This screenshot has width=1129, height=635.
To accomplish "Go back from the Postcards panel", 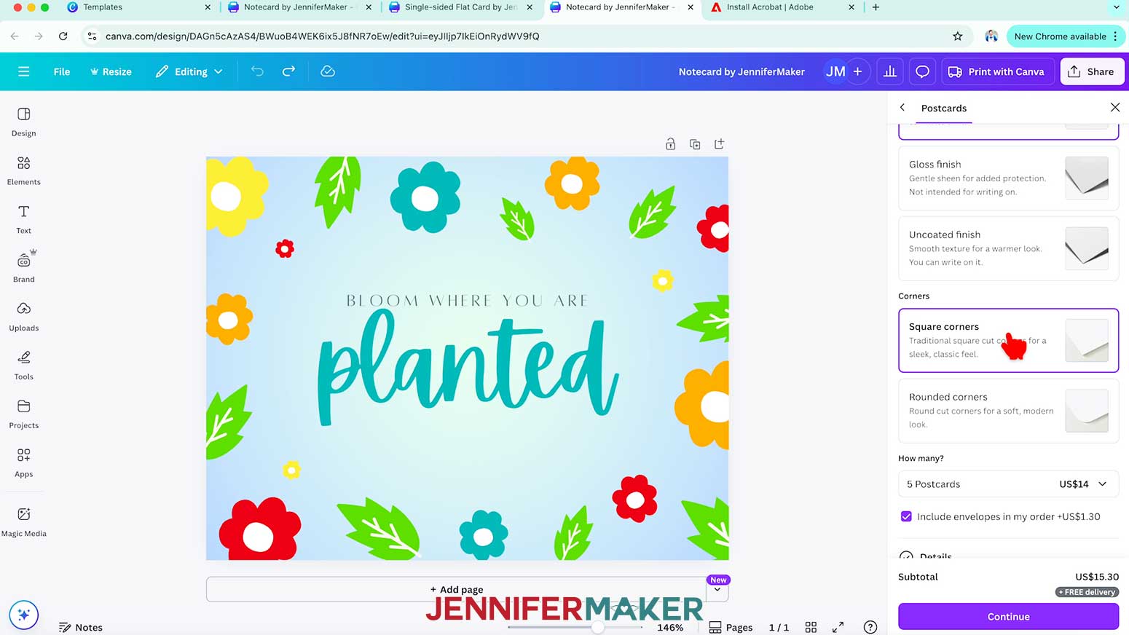I will tap(902, 108).
